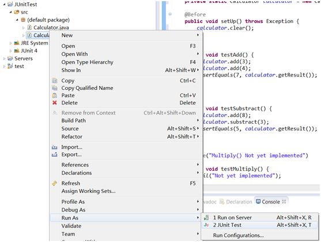The image size is (321, 242).
Task: Open the Open With submenu
Action: [x=126, y=54]
